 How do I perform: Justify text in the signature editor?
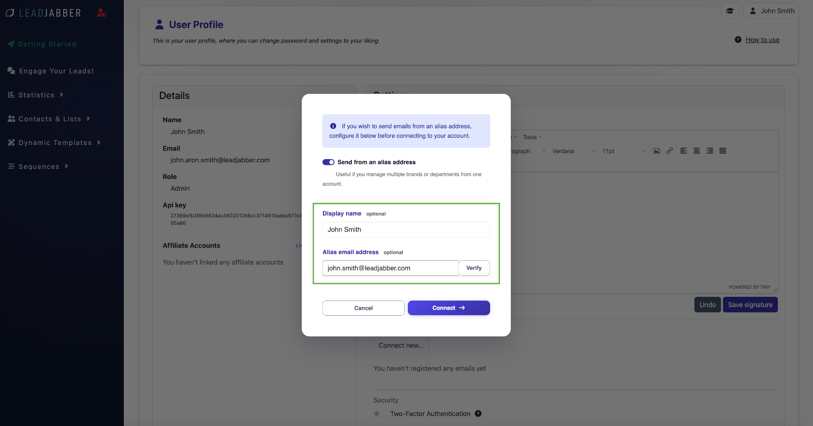[x=723, y=151]
